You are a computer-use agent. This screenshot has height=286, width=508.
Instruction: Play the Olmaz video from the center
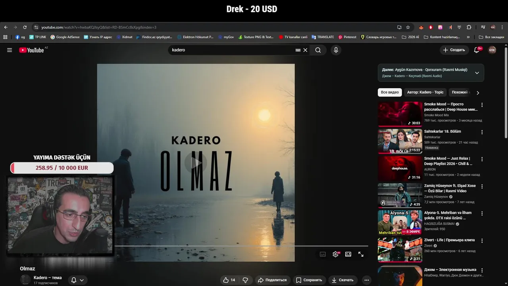click(196, 162)
